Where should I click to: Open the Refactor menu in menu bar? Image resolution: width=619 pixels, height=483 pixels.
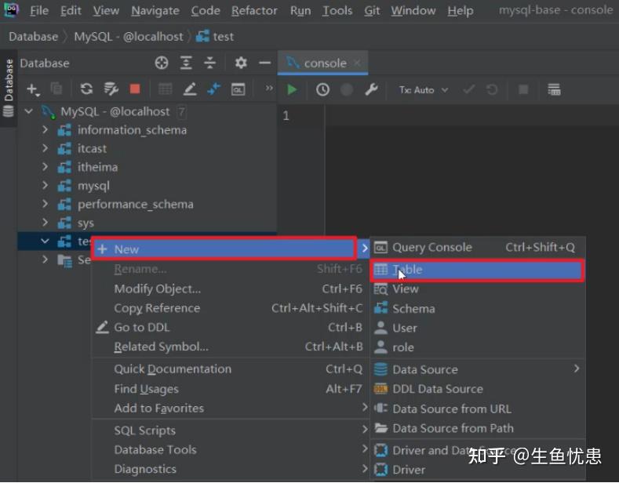pyautogui.click(x=254, y=10)
